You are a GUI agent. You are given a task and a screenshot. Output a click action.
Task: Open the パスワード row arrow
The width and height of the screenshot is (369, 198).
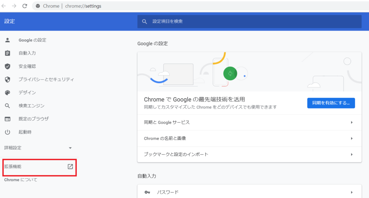pyautogui.click(x=351, y=192)
